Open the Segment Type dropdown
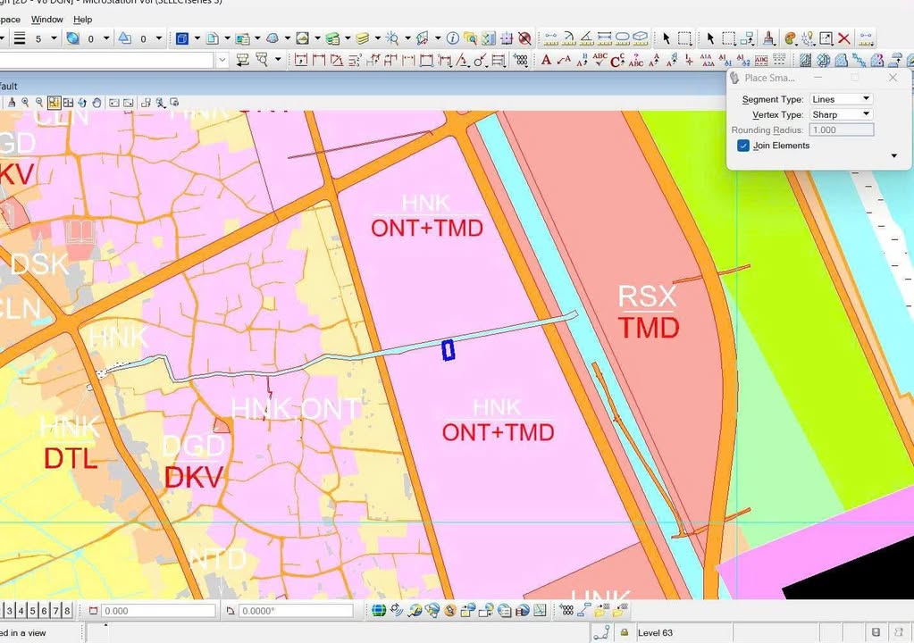914x643 pixels. (865, 99)
